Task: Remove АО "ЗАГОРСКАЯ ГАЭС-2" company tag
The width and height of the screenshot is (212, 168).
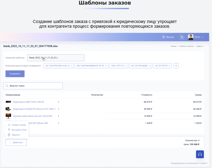Action: click(x=71, y=66)
